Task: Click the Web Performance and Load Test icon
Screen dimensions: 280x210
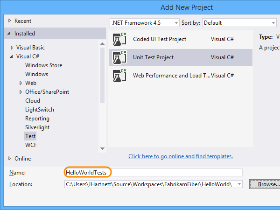Action: (119, 75)
